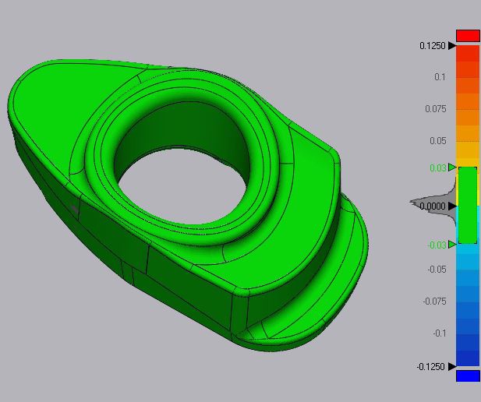Click the black arrow marker at 0.0000
The width and height of the screenshot is (481, 402).
pos(453,206)
